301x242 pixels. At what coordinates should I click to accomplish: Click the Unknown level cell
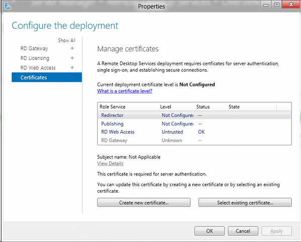click(172, 140)
